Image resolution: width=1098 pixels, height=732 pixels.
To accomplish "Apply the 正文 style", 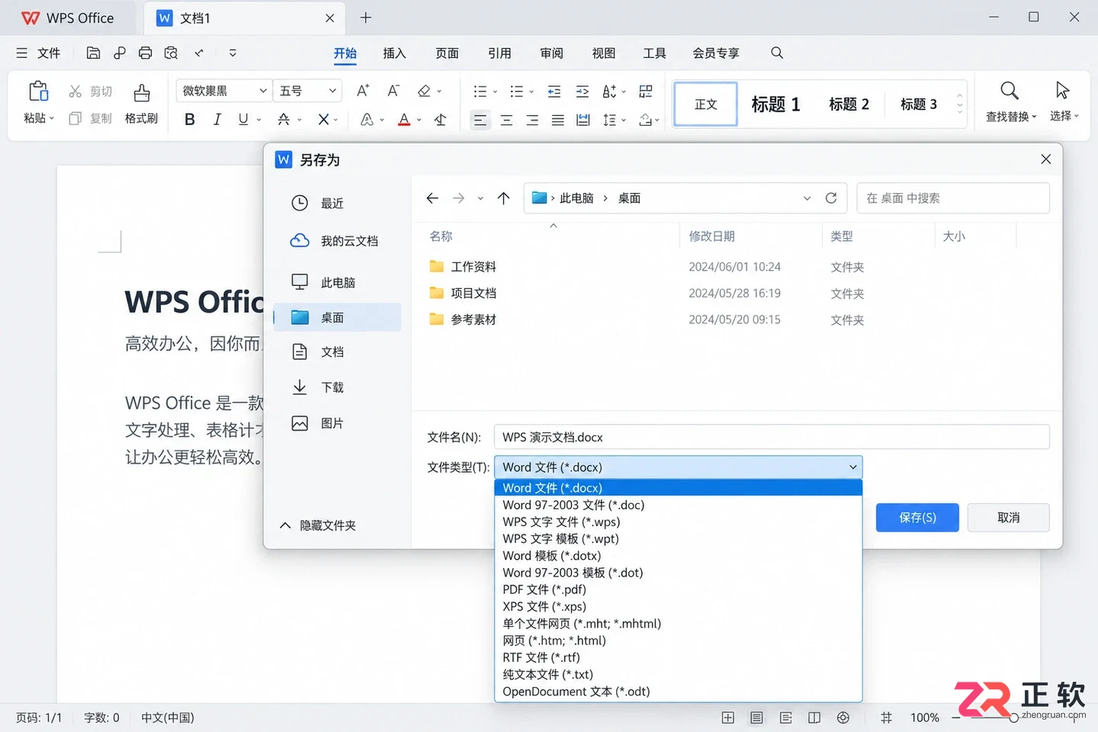I will click(706, 104).
